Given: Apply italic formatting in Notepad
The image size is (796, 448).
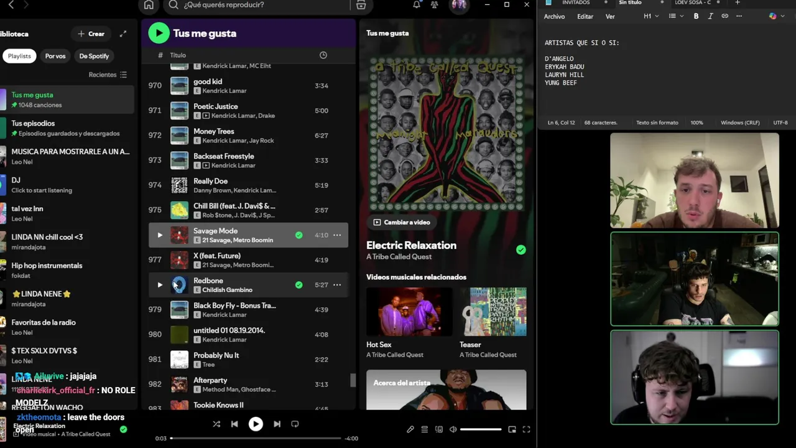Looking at the screenshot, I should click(x=710, y=16).
